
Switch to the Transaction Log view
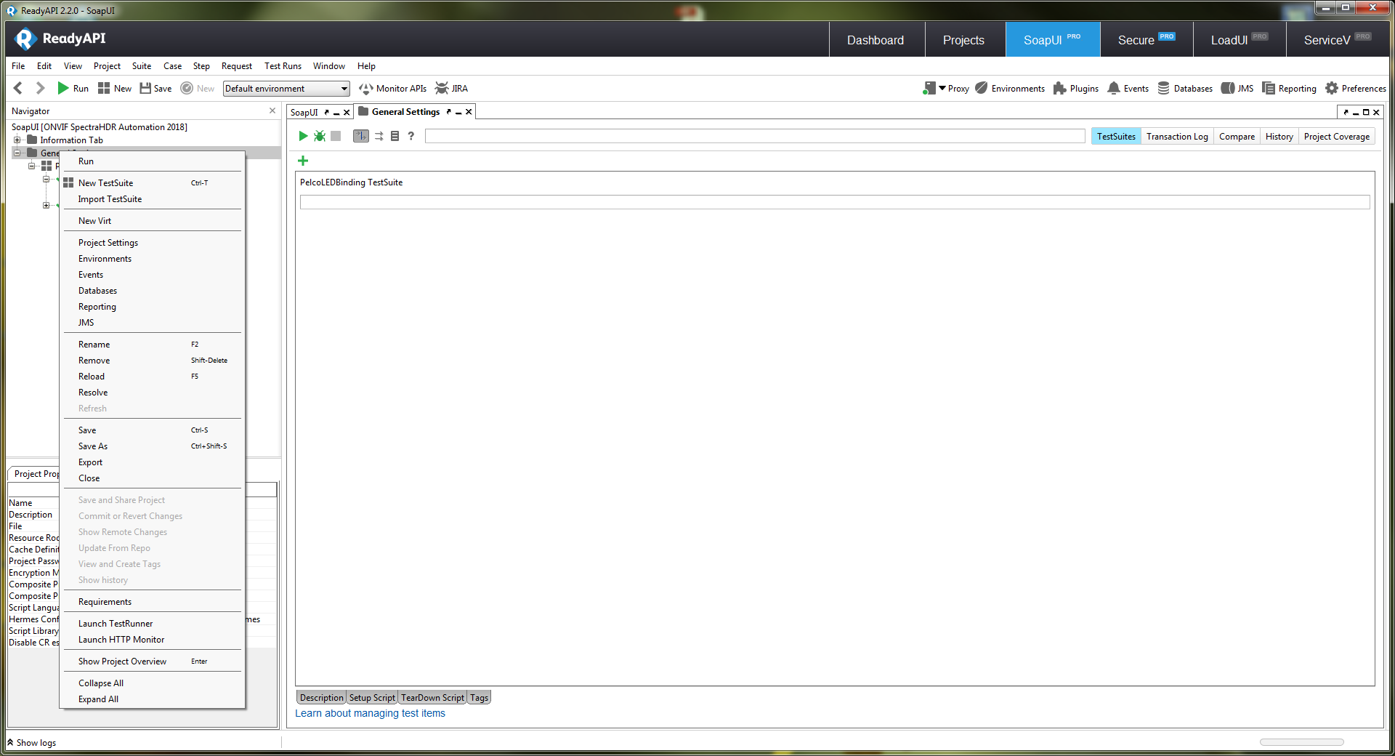1177,137
